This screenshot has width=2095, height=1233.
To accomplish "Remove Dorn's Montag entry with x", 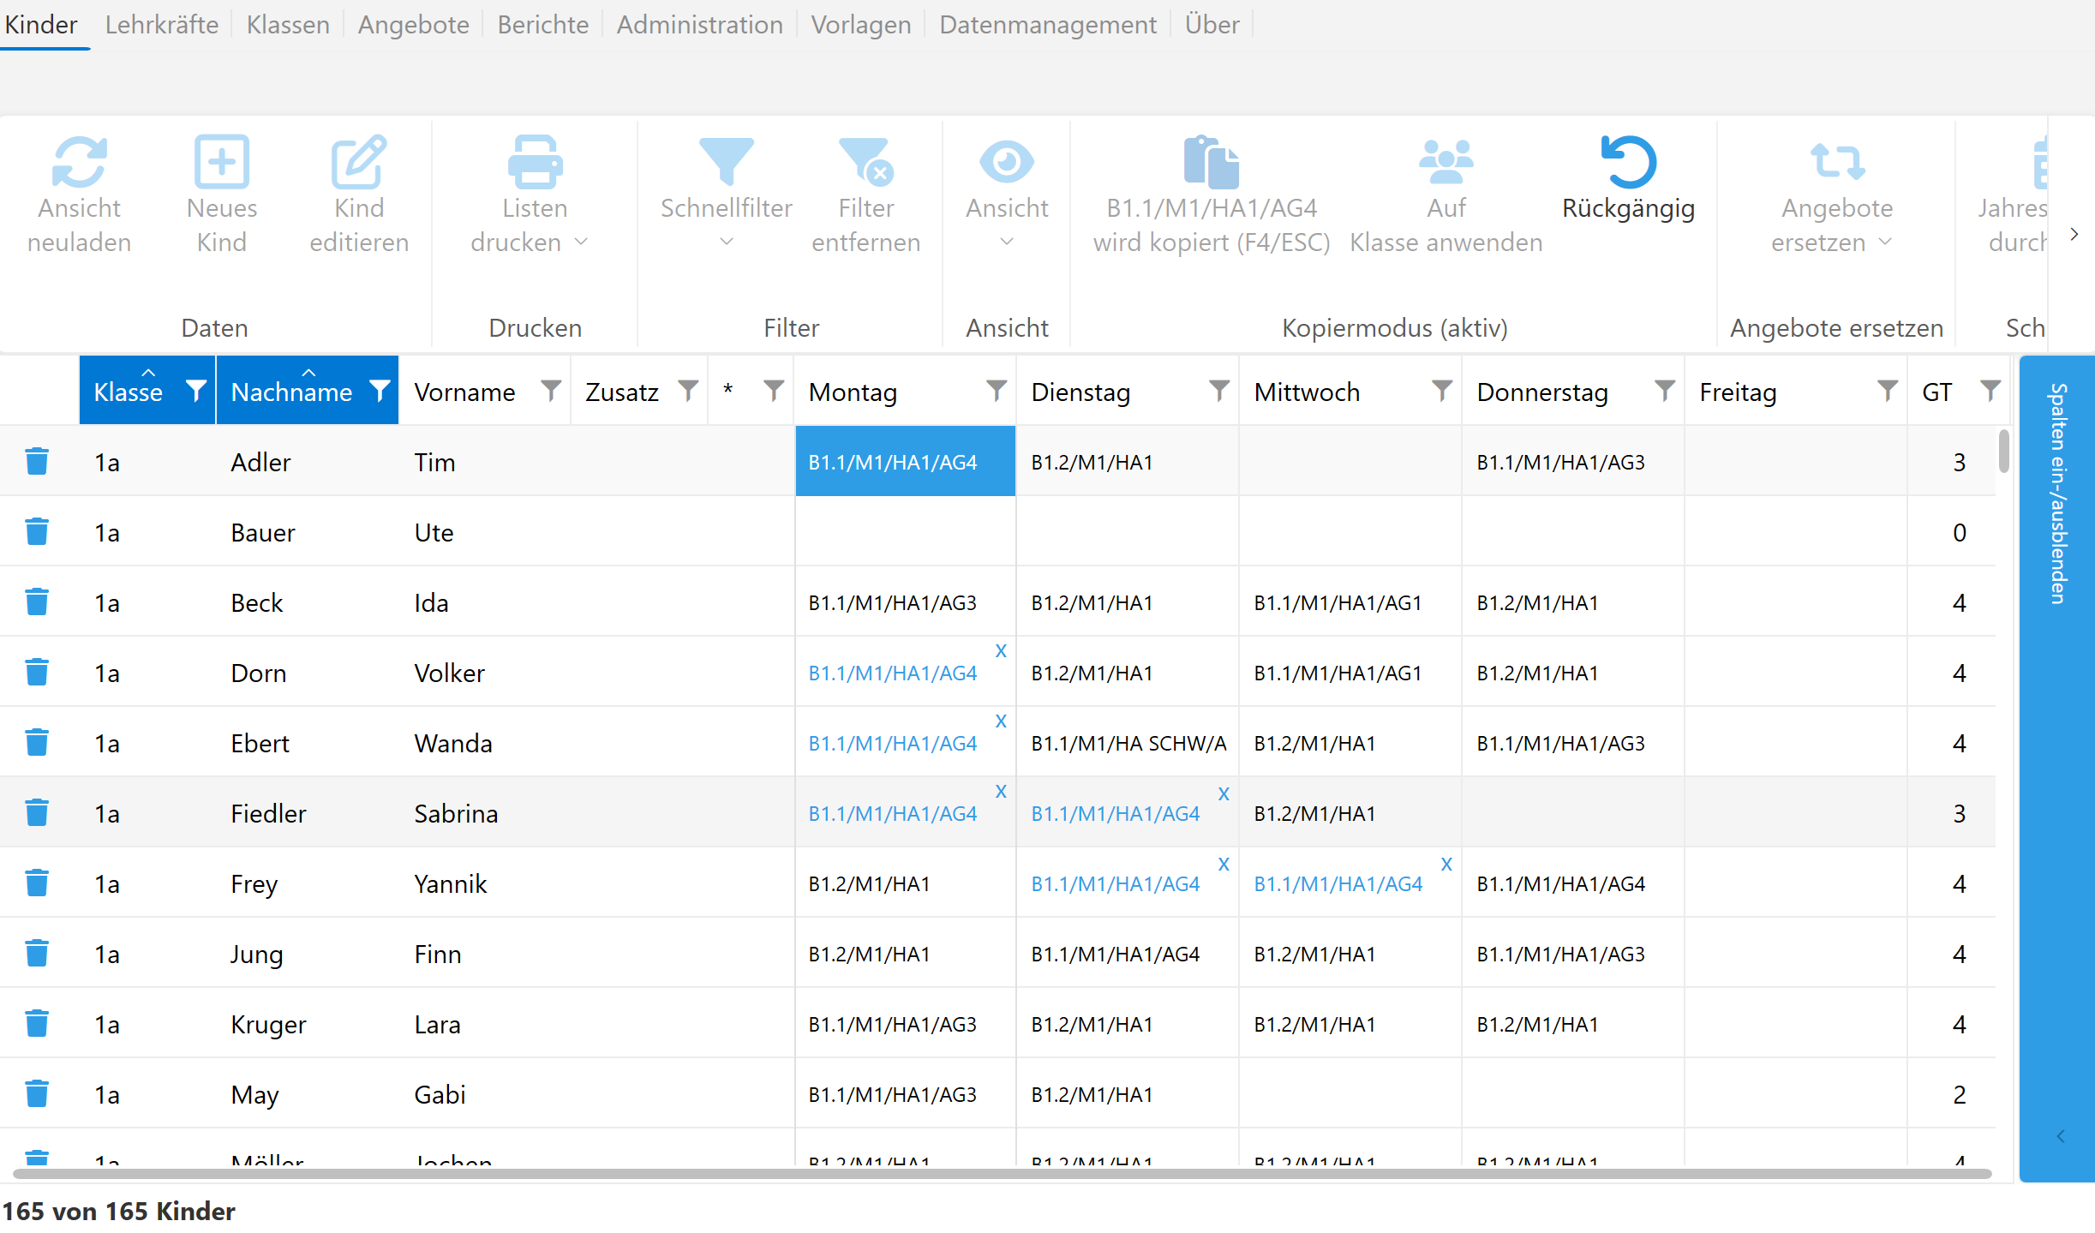I will point(1001,651).
